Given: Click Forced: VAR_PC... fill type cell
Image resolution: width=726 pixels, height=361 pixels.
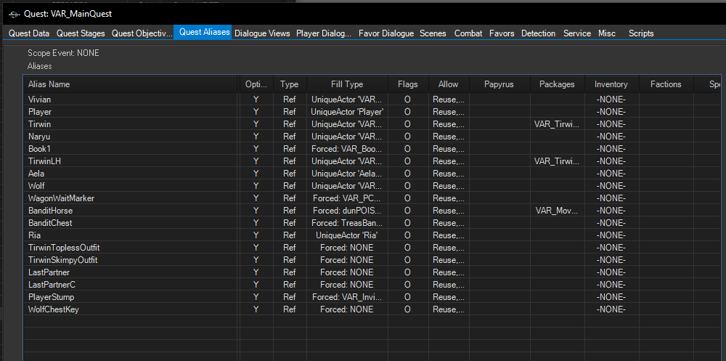Looking at the screenshot, I should [x=347, y=198].
